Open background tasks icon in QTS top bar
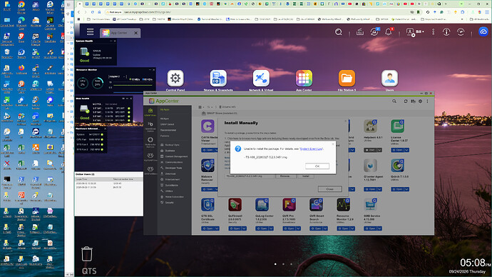 click(360, 32)
